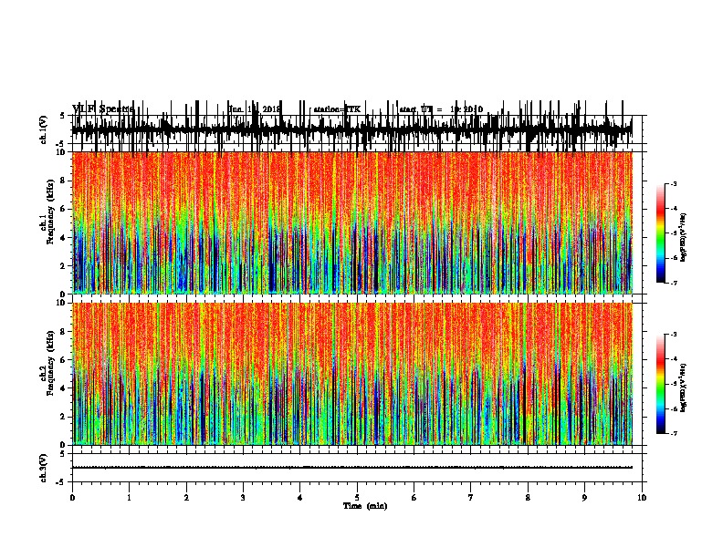723x558 pixels.
Task: Click the VLF Spectra plot title
Action: click(103, 108)
